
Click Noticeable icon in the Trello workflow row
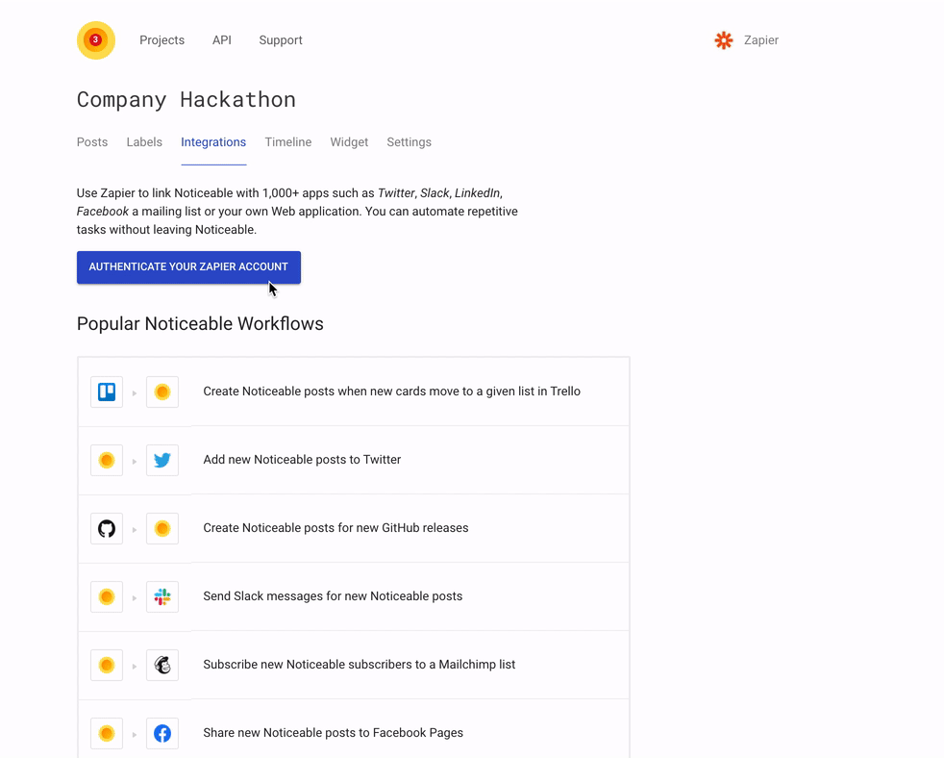tap(162, 392)
